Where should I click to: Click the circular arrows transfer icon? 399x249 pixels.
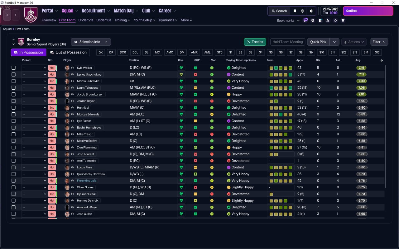(335, 21)
